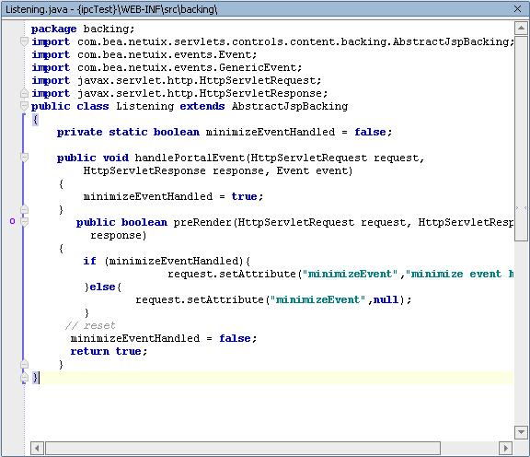Close the Listening.java editor window
The image size is (530, 457).
coord(517,9)
